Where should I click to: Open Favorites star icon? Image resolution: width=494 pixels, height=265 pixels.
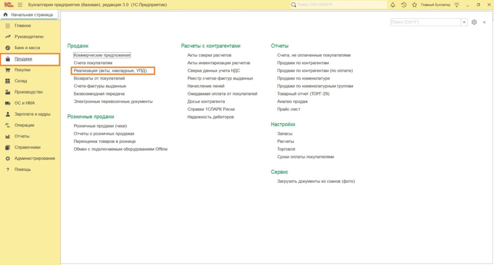pos(414,4)
